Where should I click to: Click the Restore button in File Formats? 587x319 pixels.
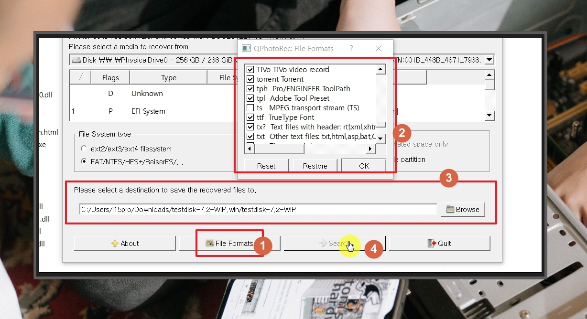(315, 166)
